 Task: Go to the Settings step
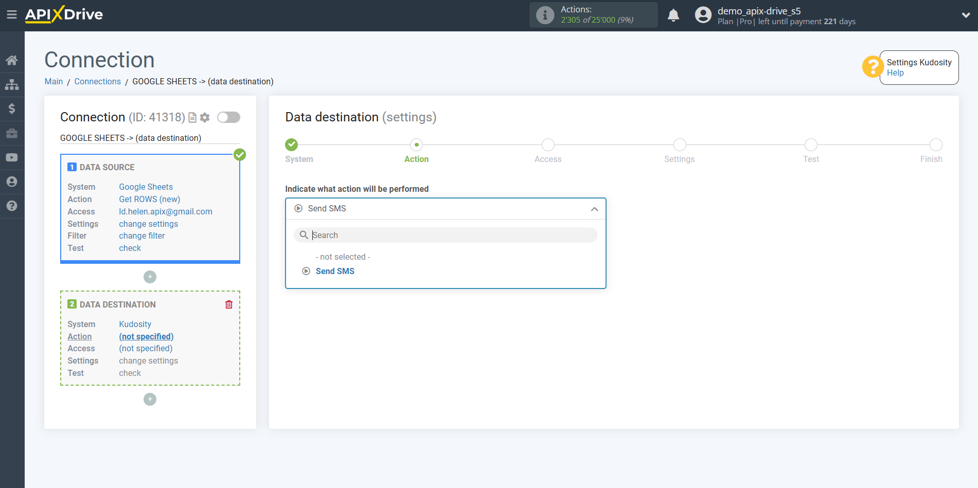pos(680,144)
